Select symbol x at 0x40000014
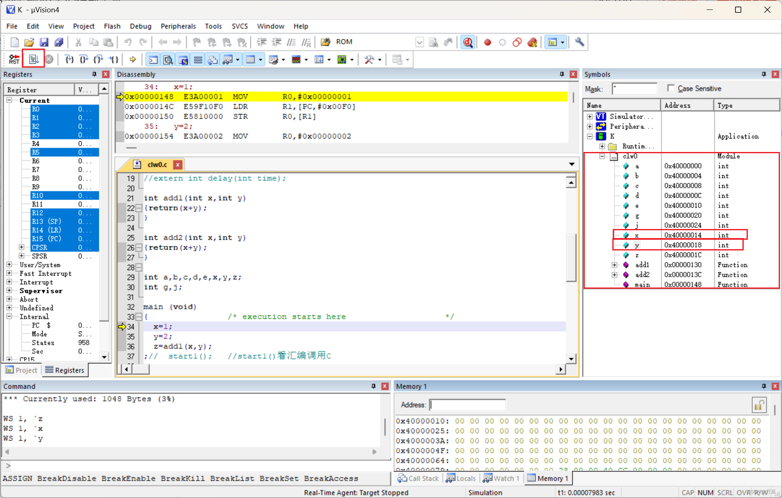The height and width of the screenshot is (498, 782). point(680,235)
